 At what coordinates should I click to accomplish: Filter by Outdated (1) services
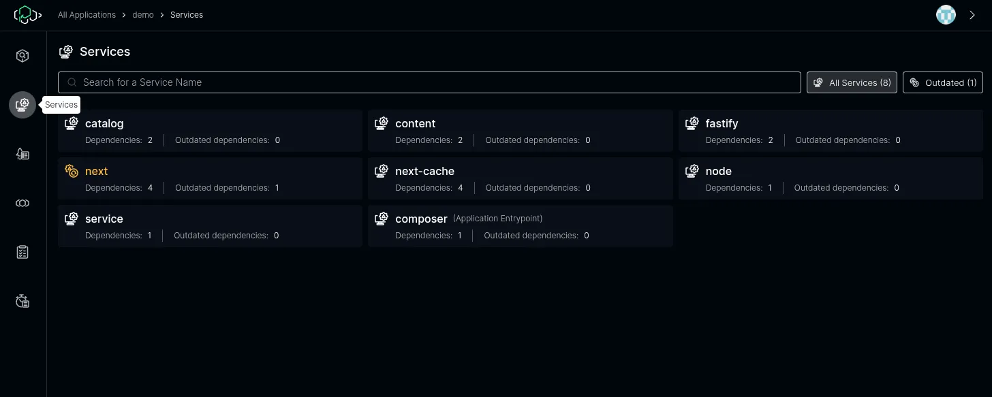point(943,82)
